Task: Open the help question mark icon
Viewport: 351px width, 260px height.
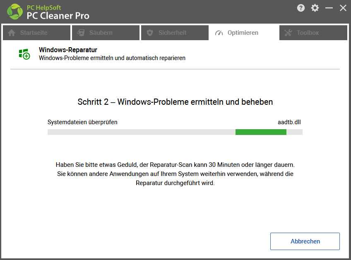Action: [x=301, y=8]
